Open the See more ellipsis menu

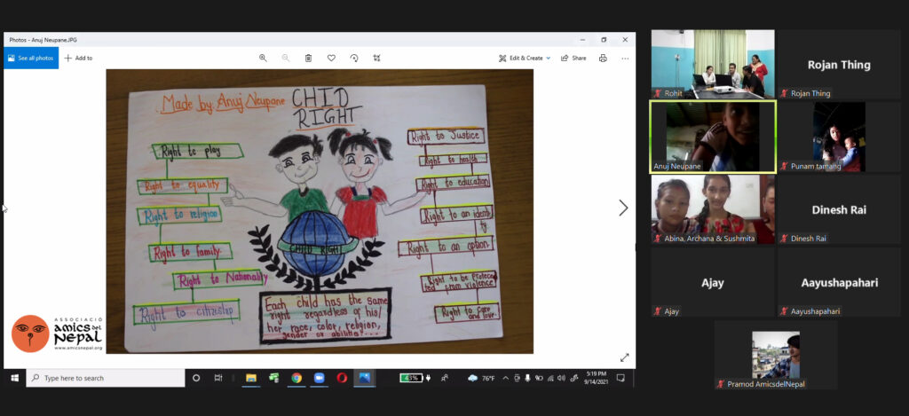(x=625, y=58)
